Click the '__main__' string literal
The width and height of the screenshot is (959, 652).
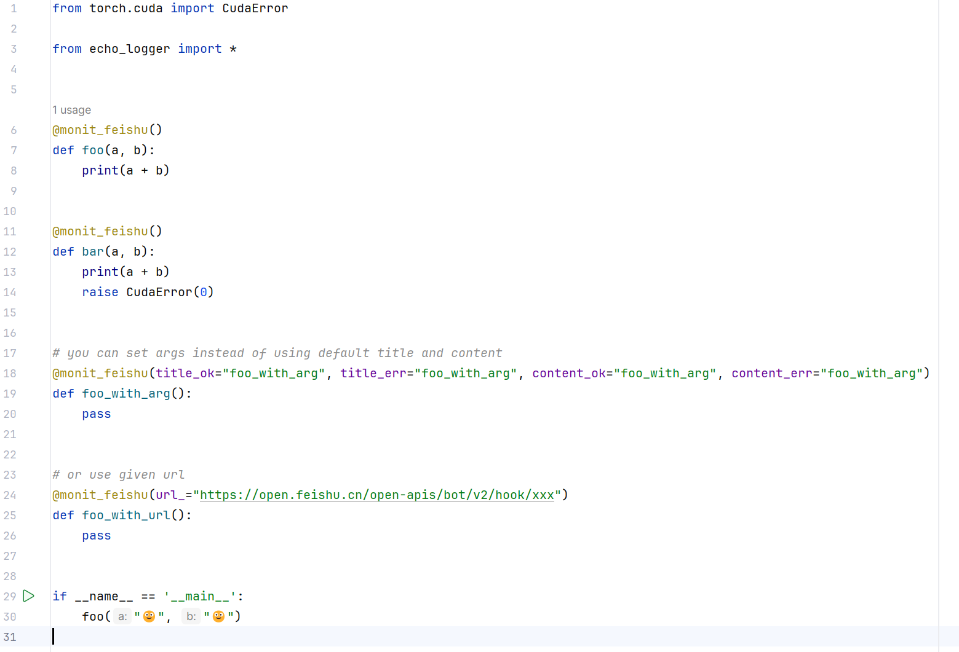[199, 597]
